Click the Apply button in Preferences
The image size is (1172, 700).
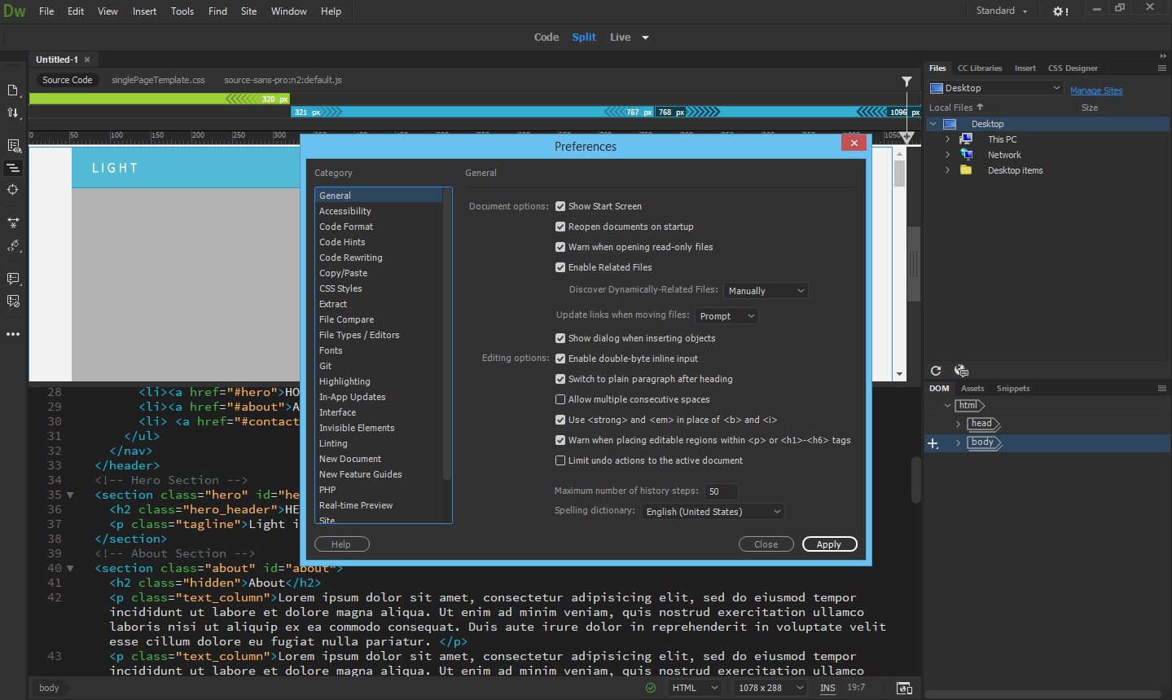click(829, 544)
